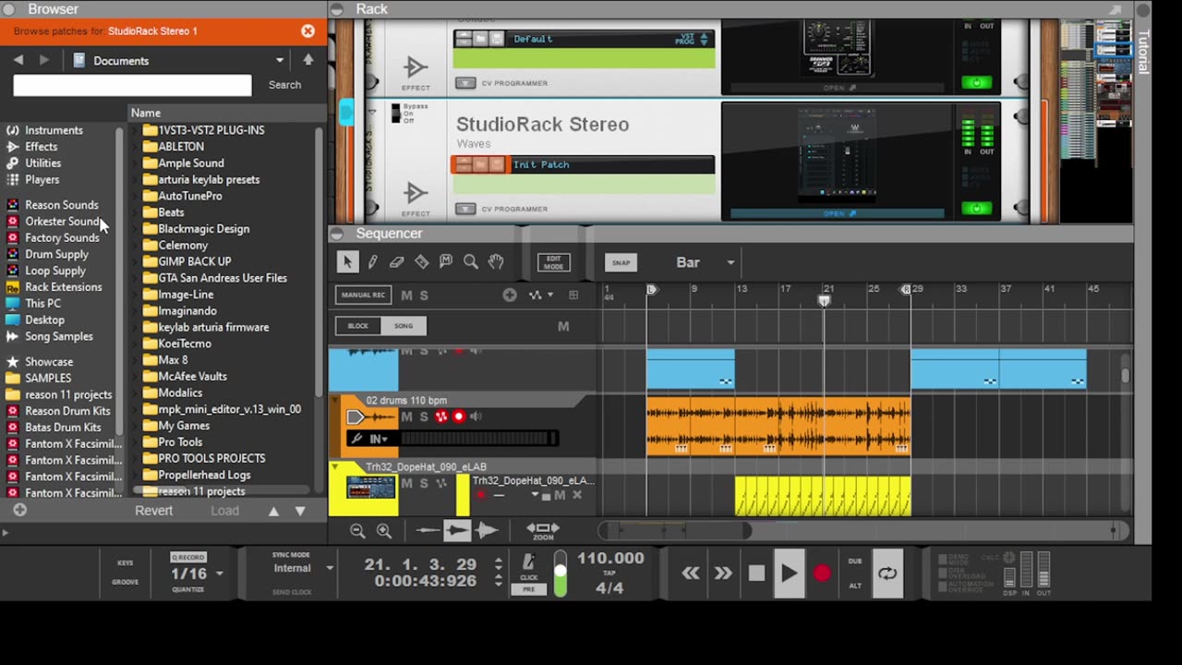This screenshot has height=665, width=1182.
Task: Select the arrow Selection tool in Sequencer
Action: (x=347, y=262)
